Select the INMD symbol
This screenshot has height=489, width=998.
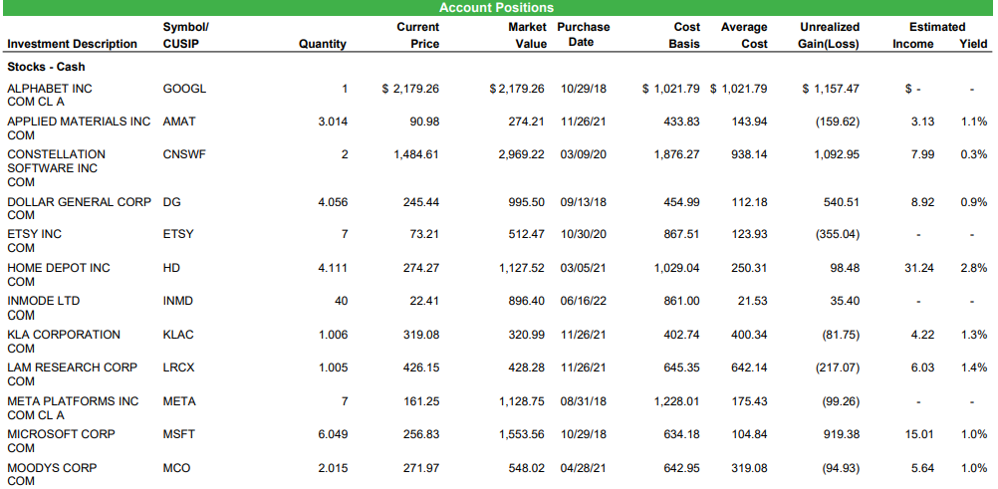tap(177, 301)
